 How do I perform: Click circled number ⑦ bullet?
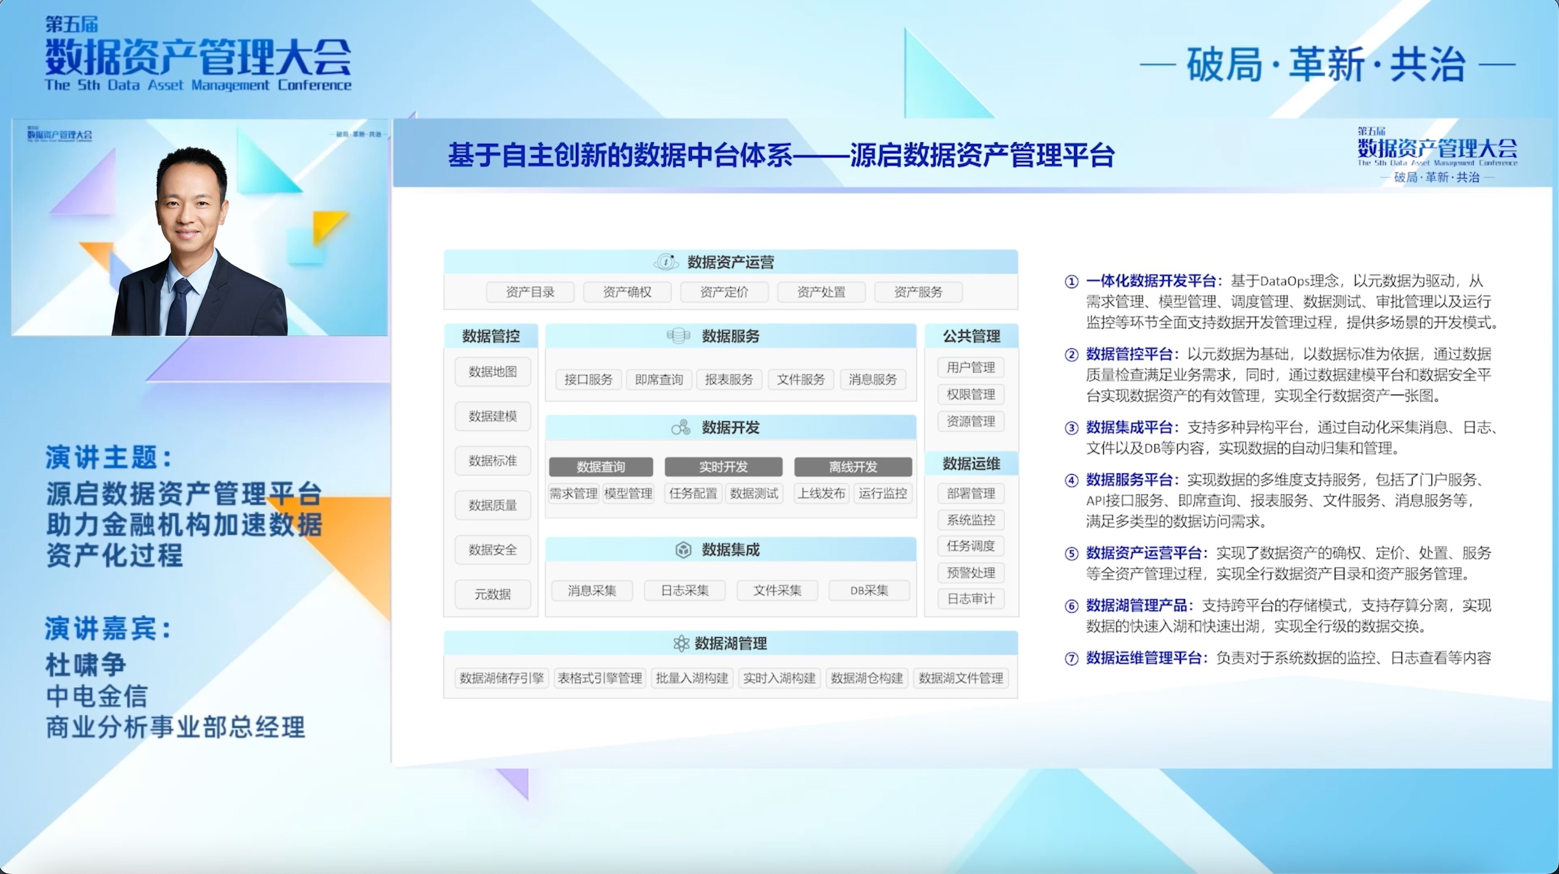pyautogui.click(x=1070, y=658)
